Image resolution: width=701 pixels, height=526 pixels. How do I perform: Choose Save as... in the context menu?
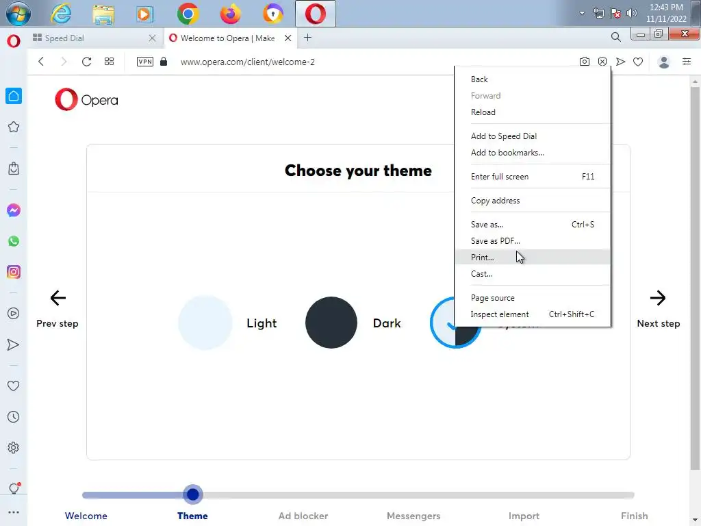(533, 225)
